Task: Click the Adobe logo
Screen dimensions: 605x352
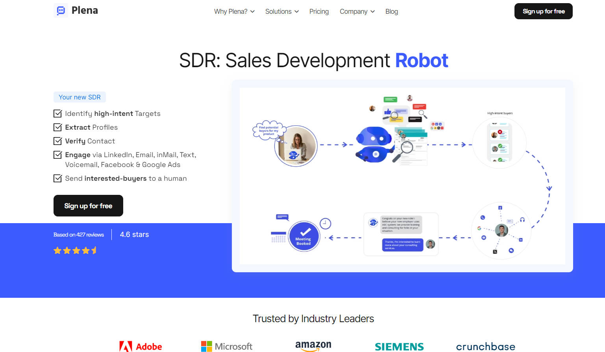Action: 141,346
